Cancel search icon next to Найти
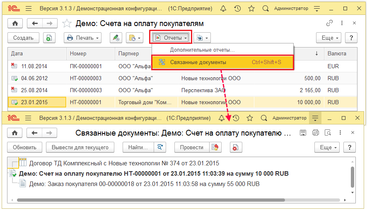This screenshot has height=210, width=367. point(160,148)
